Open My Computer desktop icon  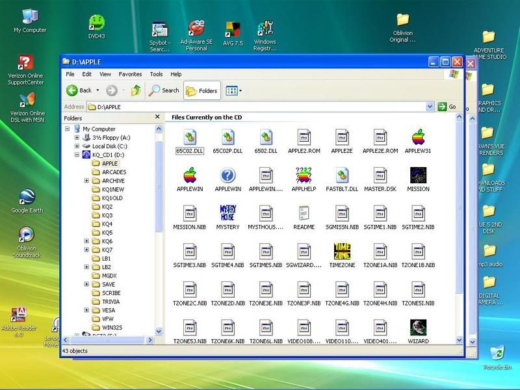(30, 21)
